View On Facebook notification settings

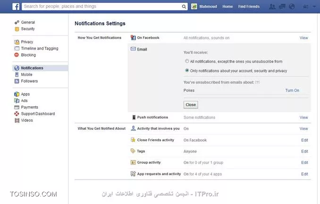pyautogui.click(x=303, y=38)
